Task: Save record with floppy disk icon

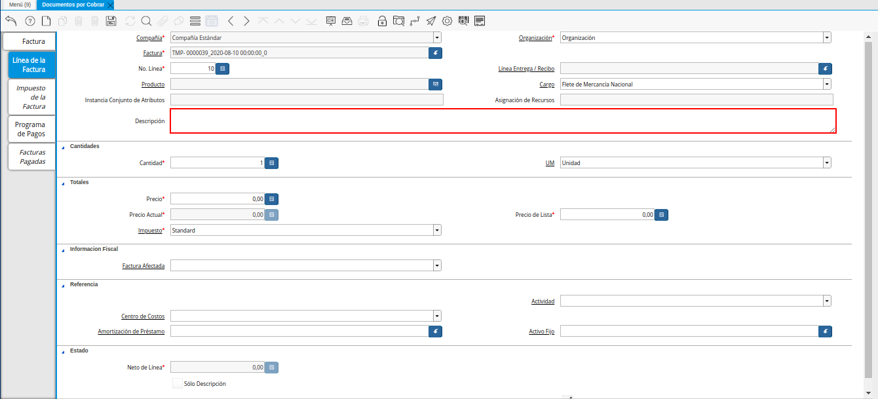Action: tap(111, 21)
